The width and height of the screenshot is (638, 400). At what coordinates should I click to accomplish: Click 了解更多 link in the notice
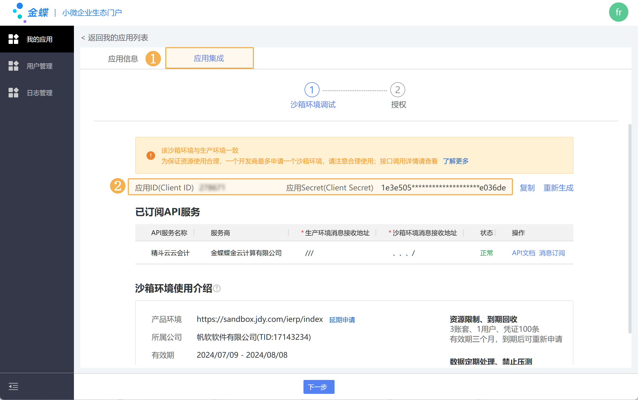coord(456,161)
